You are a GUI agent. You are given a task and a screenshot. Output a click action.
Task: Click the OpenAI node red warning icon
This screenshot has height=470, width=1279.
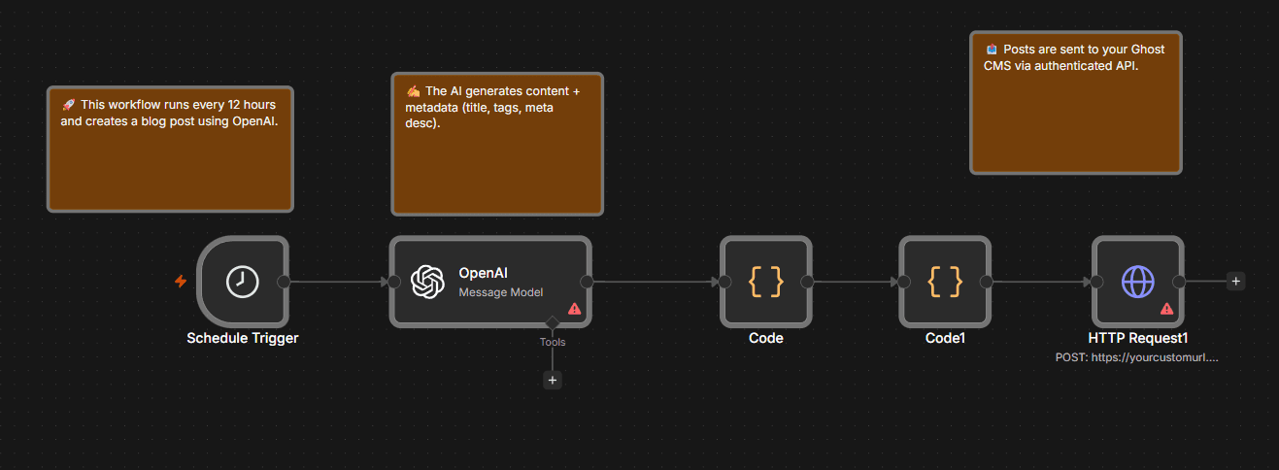[x=574, y=308]
